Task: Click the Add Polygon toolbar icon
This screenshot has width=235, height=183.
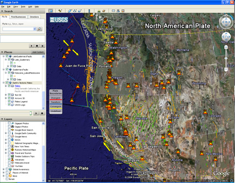Action: 70,11
